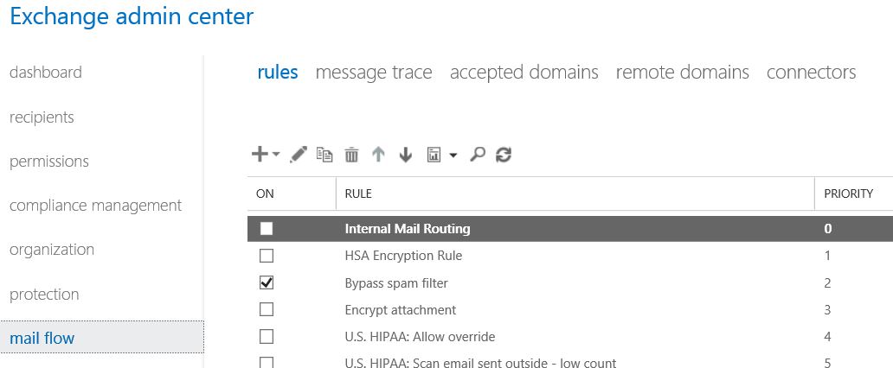The width and height of the screenshot is (893, 368).
Task: Enable the HSA Encryption Rule checkbox
Action: pos(266,256)
